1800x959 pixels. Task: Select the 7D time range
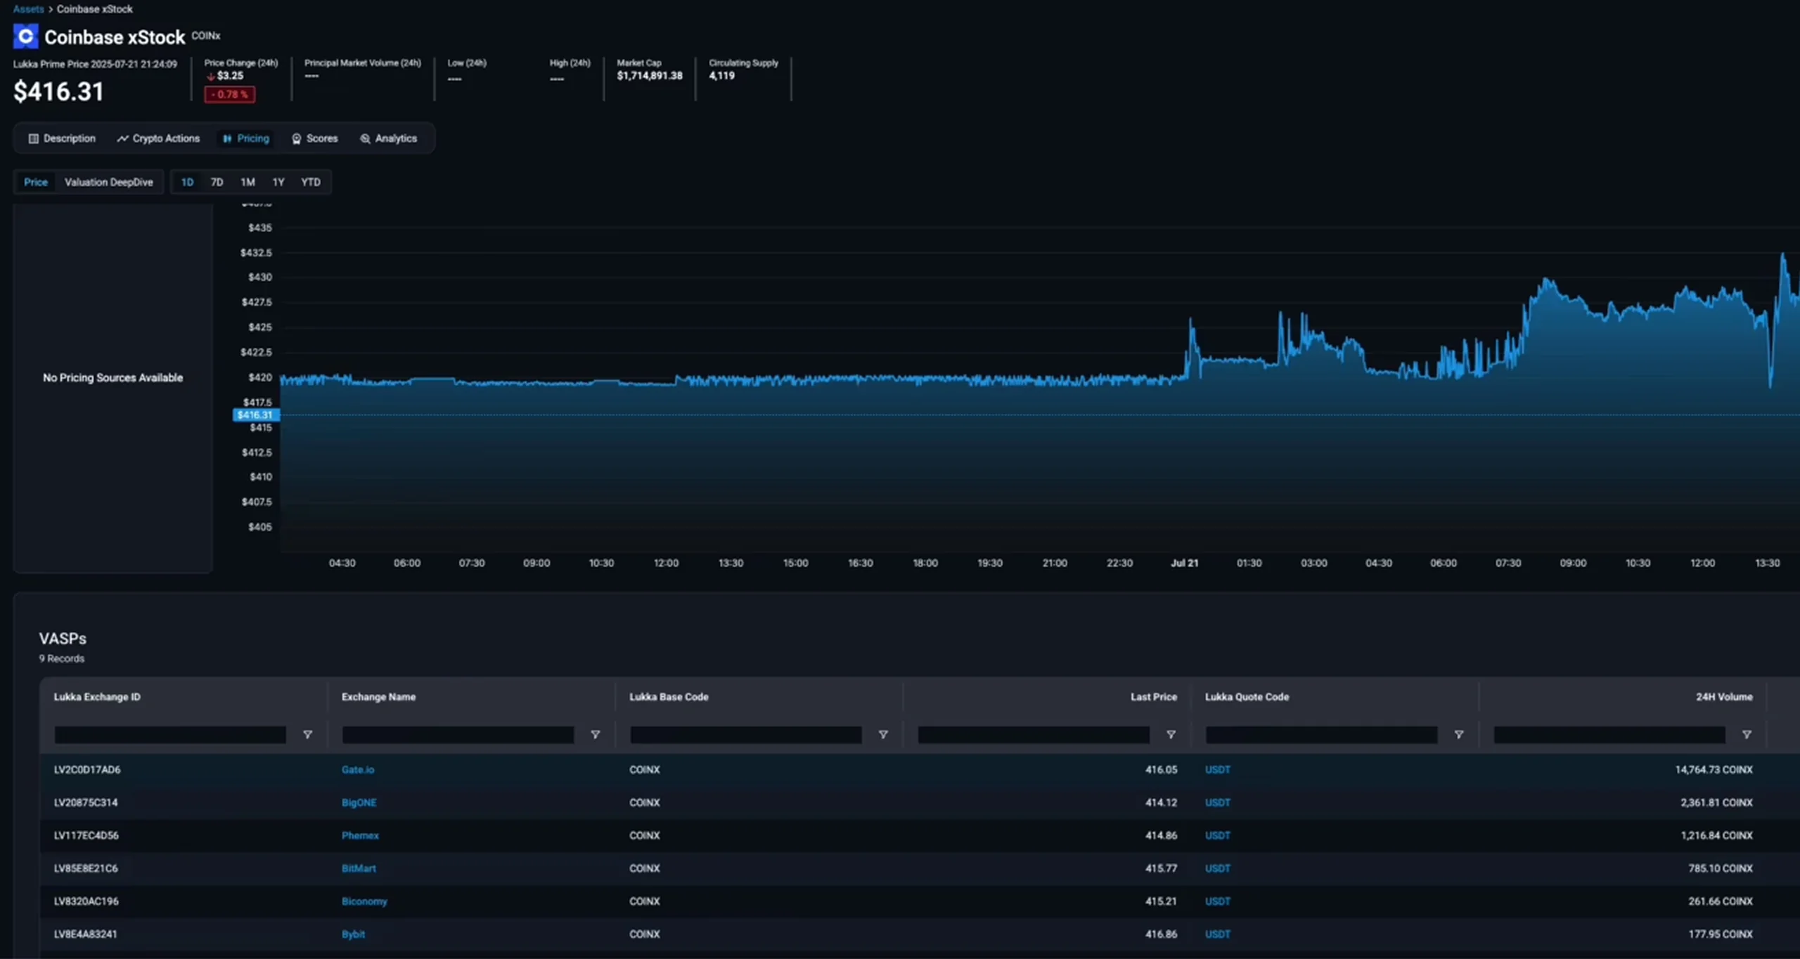pos(217,182)
